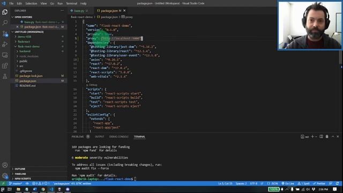
Task: Expand the backend folder
Action: (25, 51)
